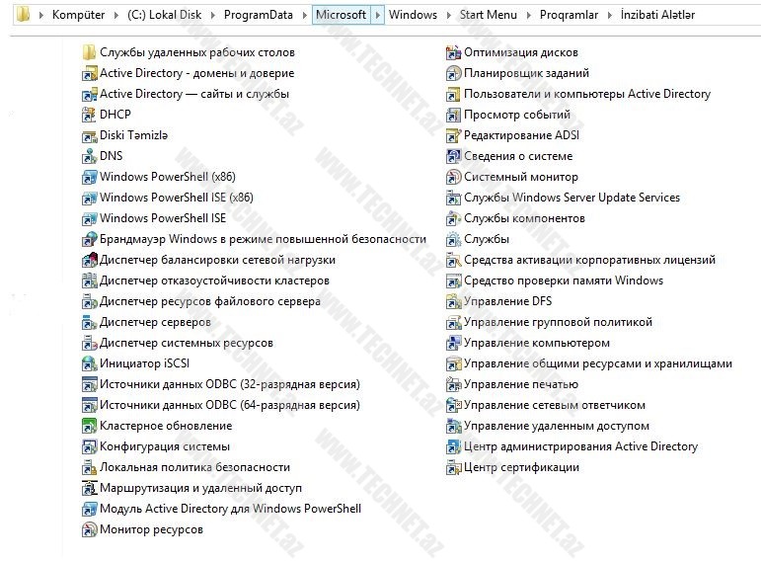This screenshot has height=562, width=761.
Task: Go to Kompüter in the address bar
Action: click(78, 15)
